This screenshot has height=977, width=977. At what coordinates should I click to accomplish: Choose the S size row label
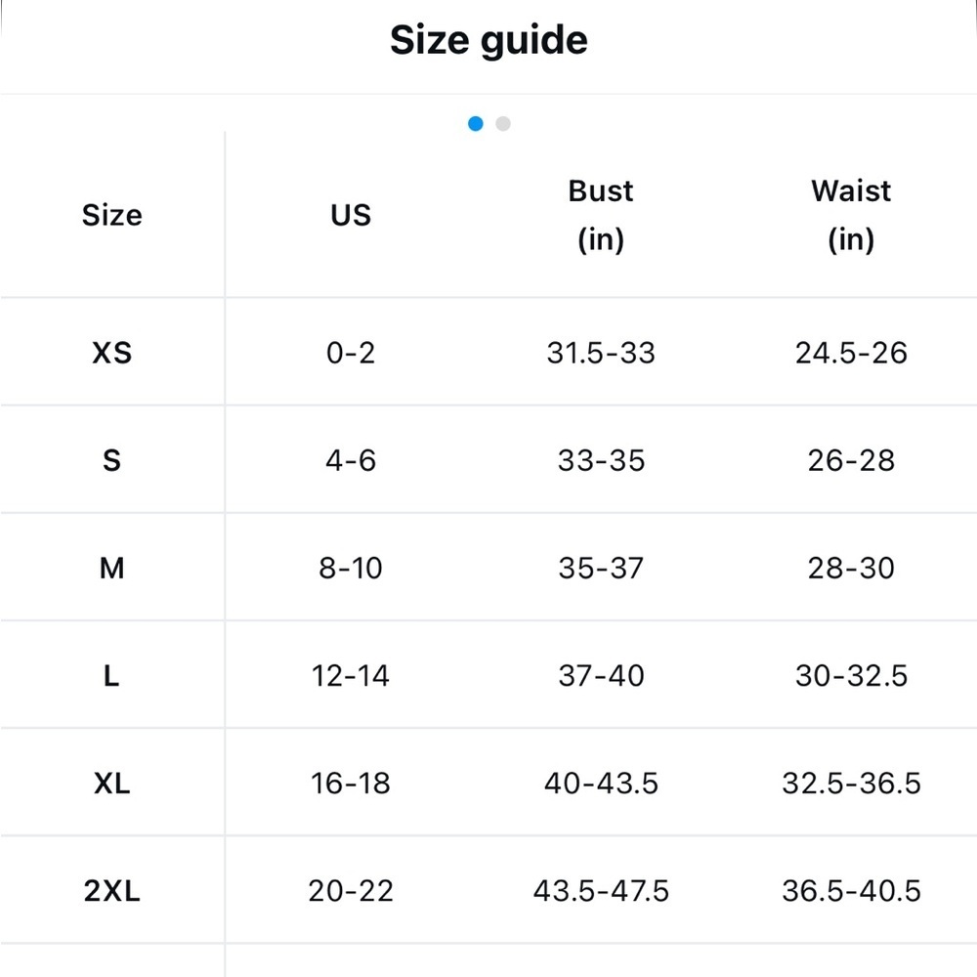(x=112, y=460)
